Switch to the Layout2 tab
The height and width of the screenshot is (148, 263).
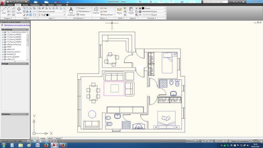[x=58, y=138]
